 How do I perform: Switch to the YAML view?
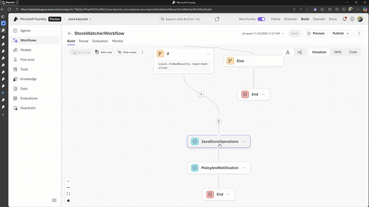click(337, 52)
